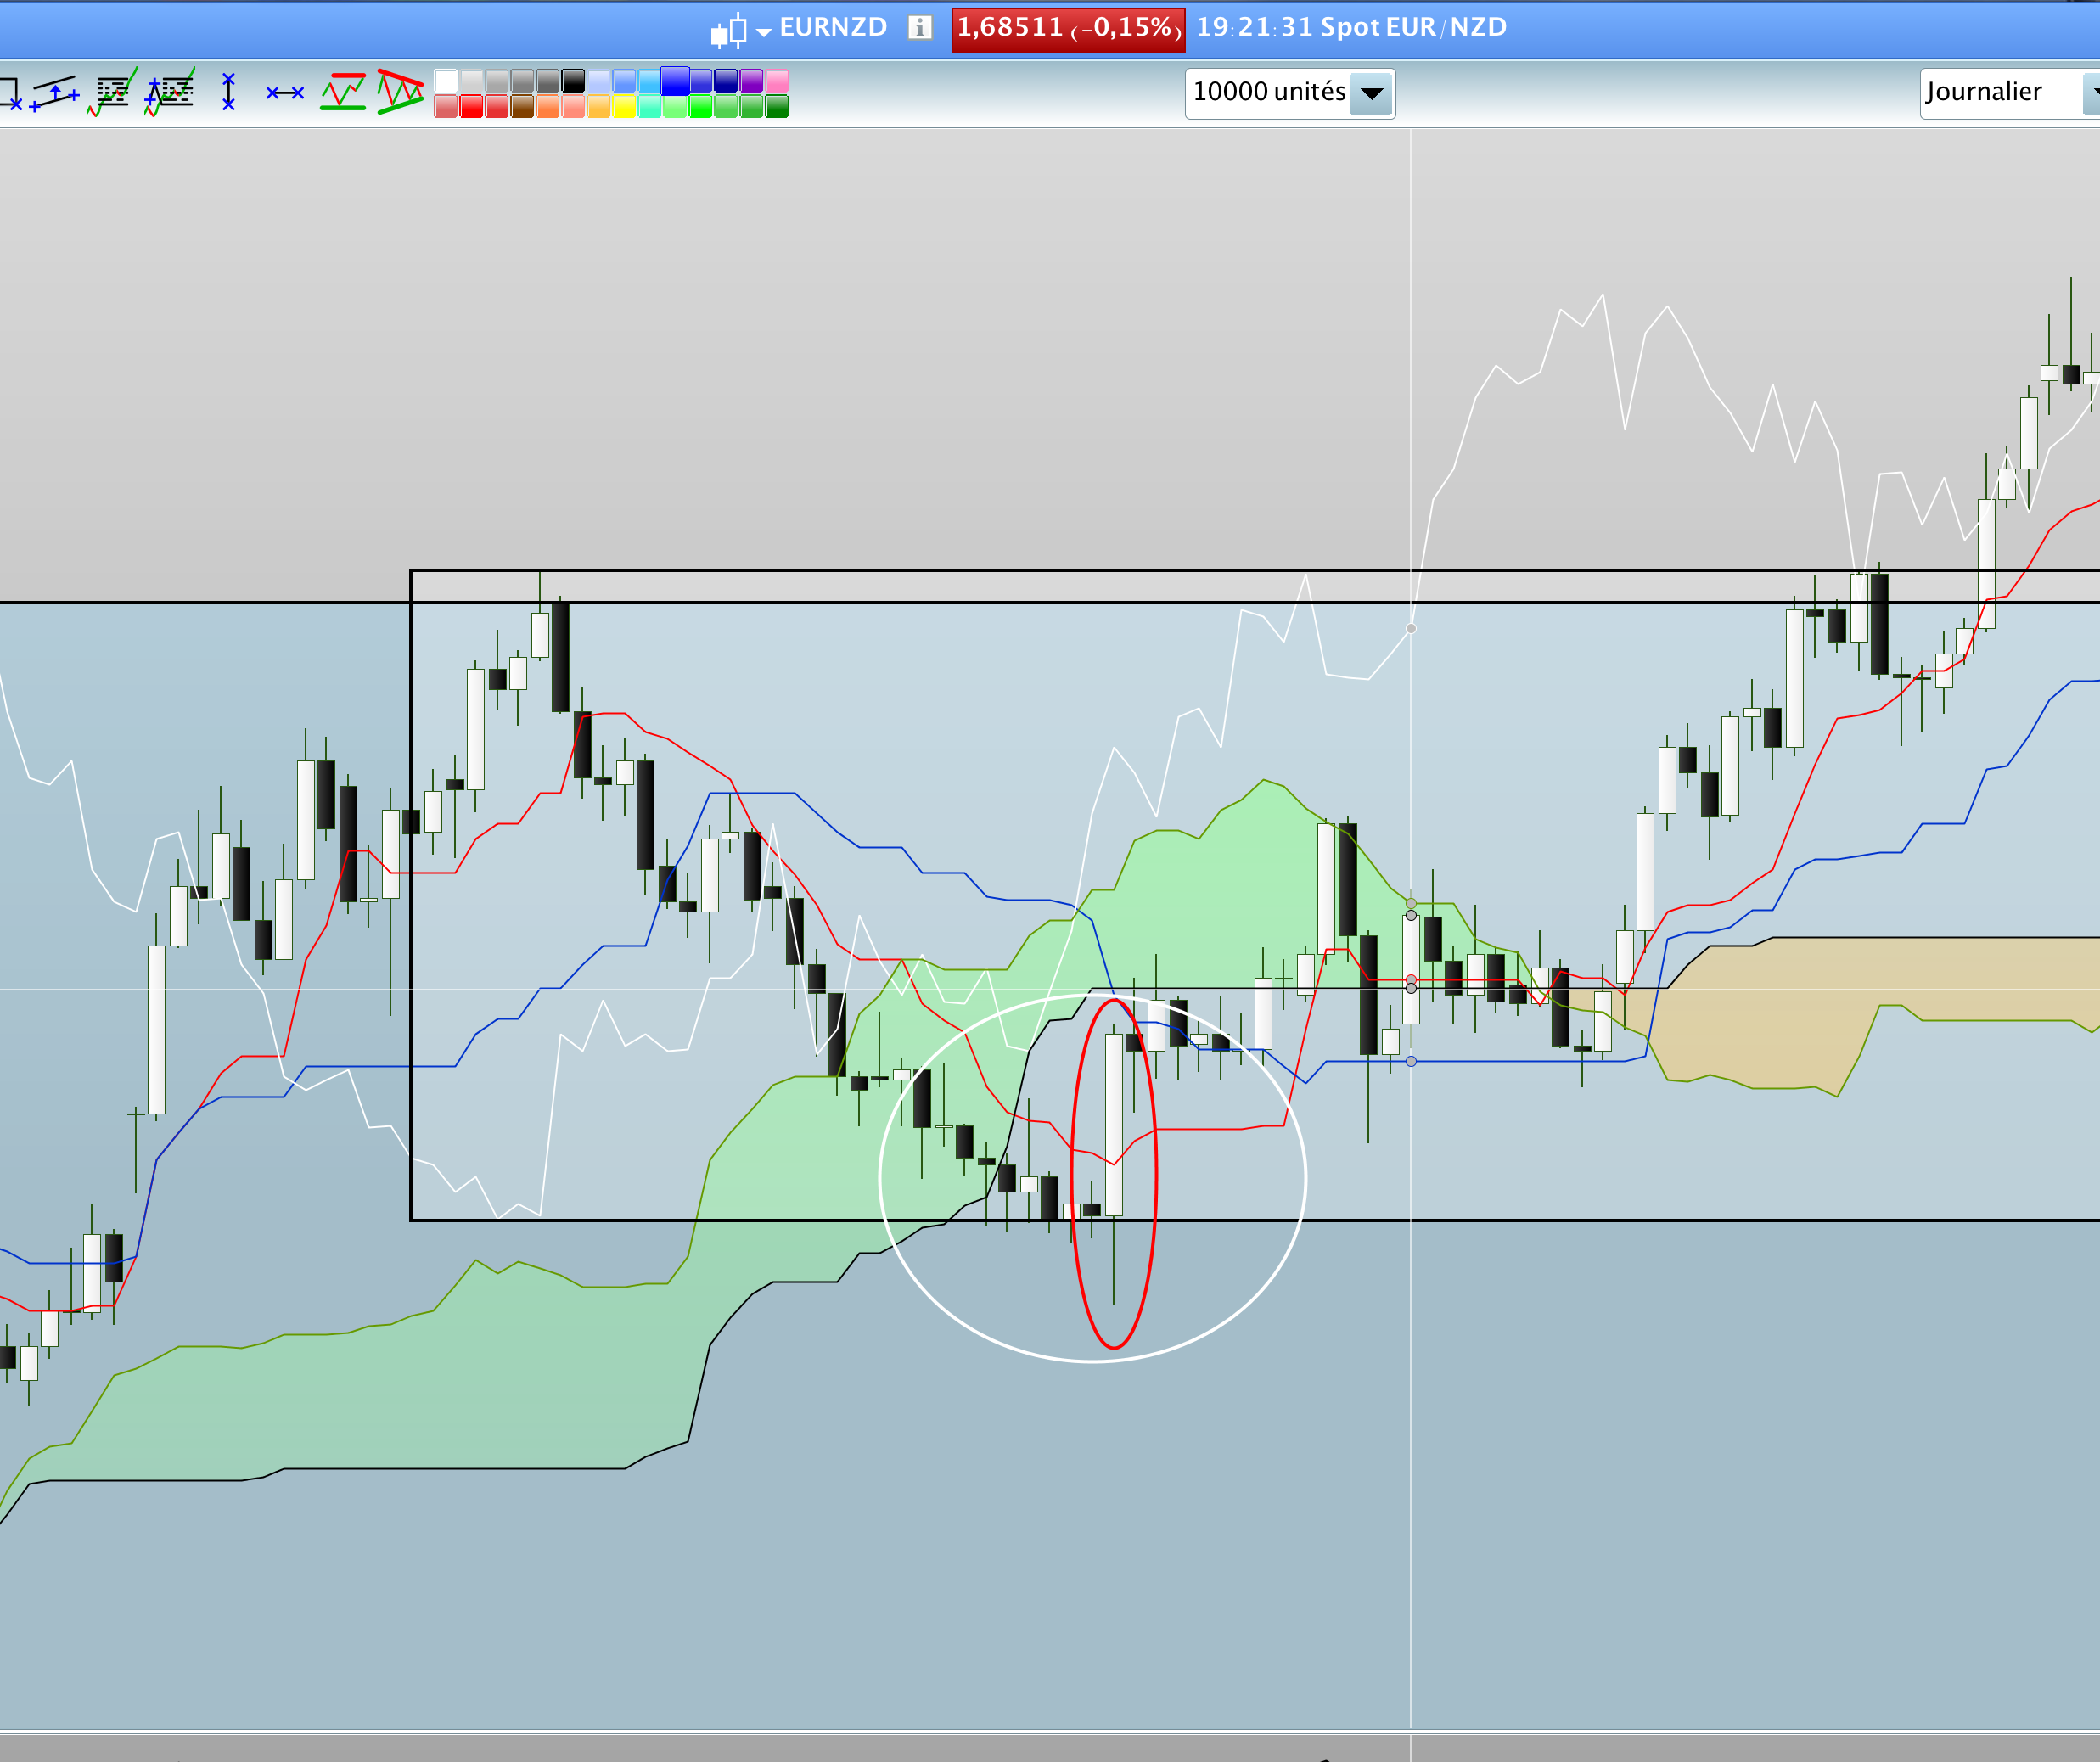Pick the purple color swatch
This screenshot has height=1762, width=2100.
click(751, 81)
